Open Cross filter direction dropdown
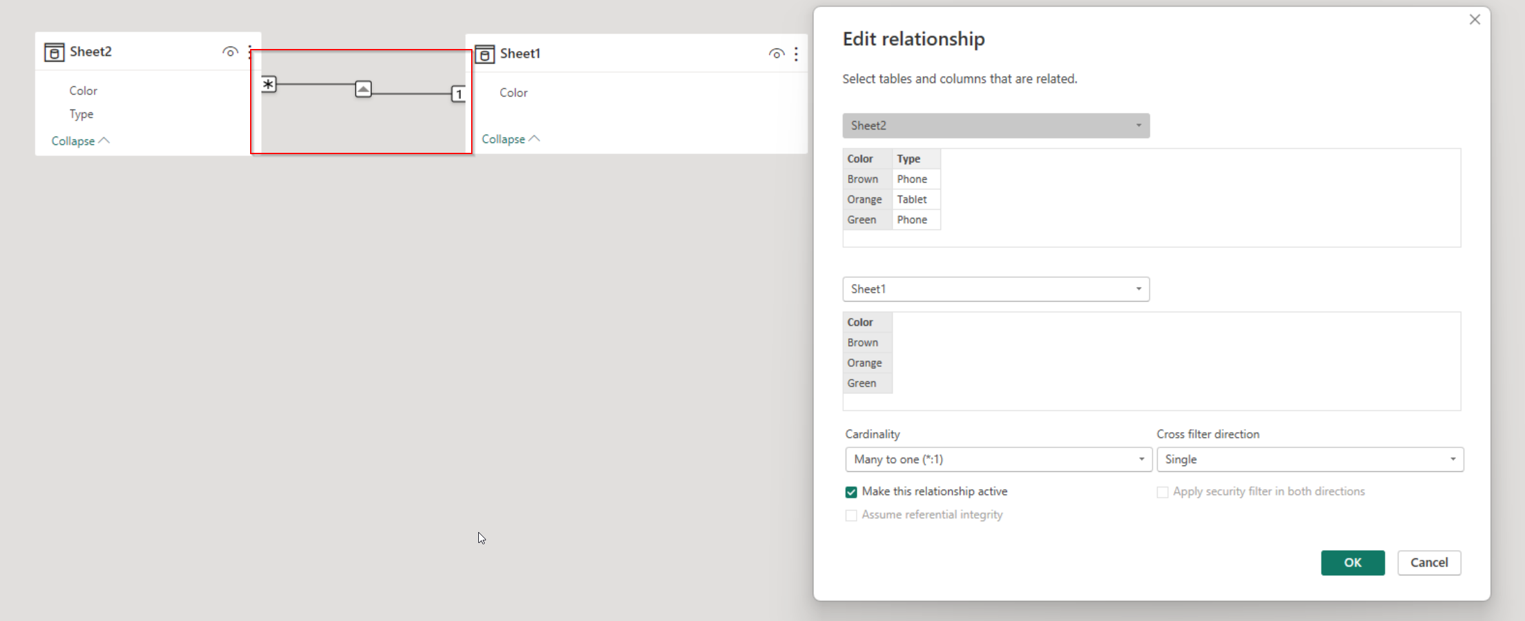 coord(1310,459)
